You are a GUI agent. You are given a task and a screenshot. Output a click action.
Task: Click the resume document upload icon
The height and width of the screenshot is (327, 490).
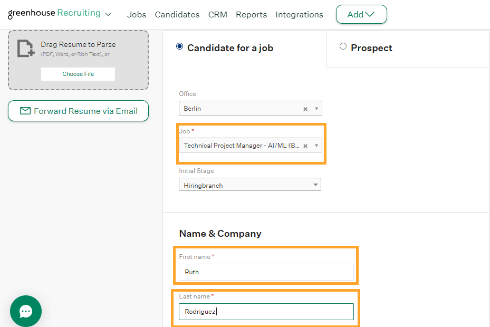coord(25,48)
